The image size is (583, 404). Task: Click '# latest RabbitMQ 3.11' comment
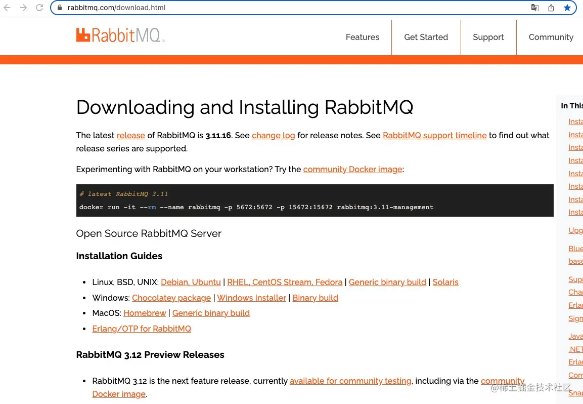tap(123, 194)
